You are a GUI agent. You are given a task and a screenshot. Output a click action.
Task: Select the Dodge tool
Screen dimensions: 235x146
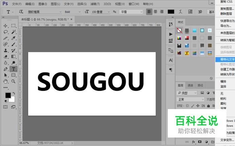coord(13,63)
